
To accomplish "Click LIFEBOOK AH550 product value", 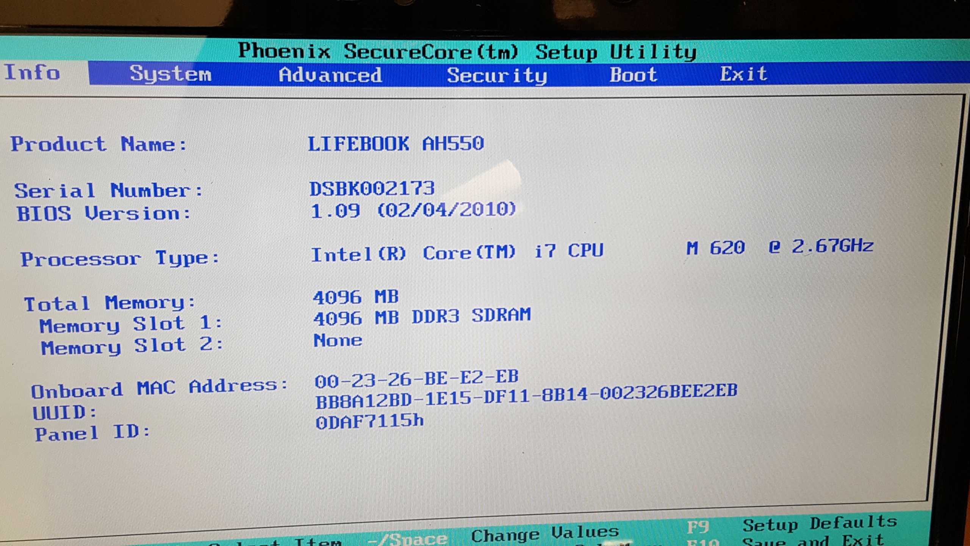I will pyautogui.click(x=396, y=144).
